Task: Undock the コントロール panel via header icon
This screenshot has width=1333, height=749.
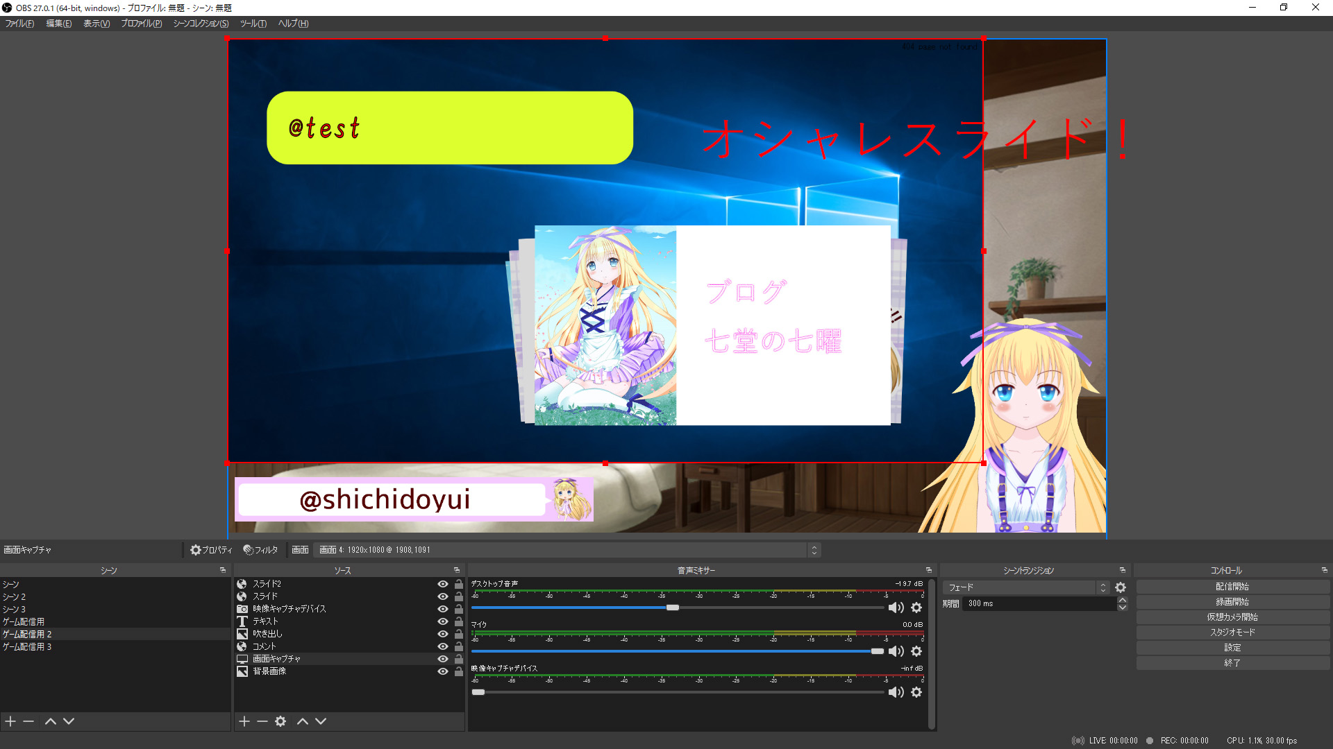Action: (x=1325, y=570)
